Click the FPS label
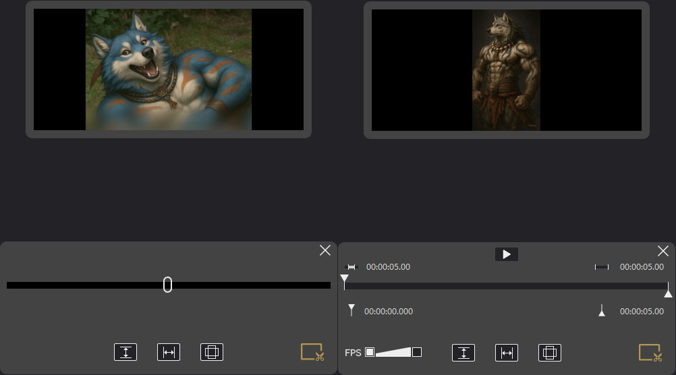The height and width of the screenshot is (375, 676). [353, 353]
